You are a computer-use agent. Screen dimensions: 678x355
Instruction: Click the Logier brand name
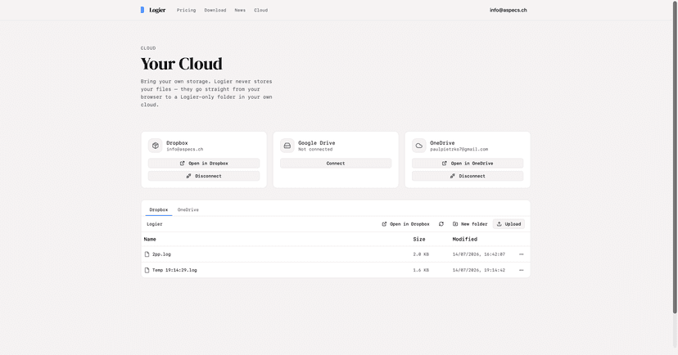[157, 10]
